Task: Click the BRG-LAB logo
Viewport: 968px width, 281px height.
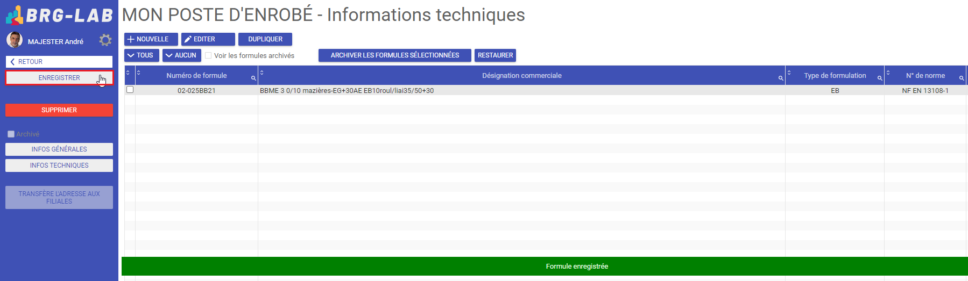Action: (59, 15)
